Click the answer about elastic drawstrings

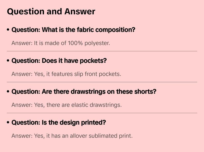point(67,105)
